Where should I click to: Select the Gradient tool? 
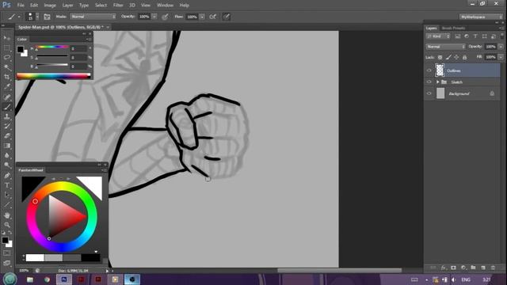[7, 146]
